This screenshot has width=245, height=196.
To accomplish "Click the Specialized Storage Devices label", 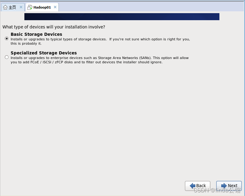I will [x=44, y=53].
